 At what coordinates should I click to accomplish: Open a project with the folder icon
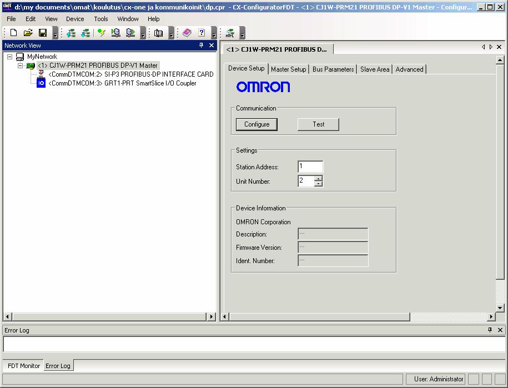28,33
